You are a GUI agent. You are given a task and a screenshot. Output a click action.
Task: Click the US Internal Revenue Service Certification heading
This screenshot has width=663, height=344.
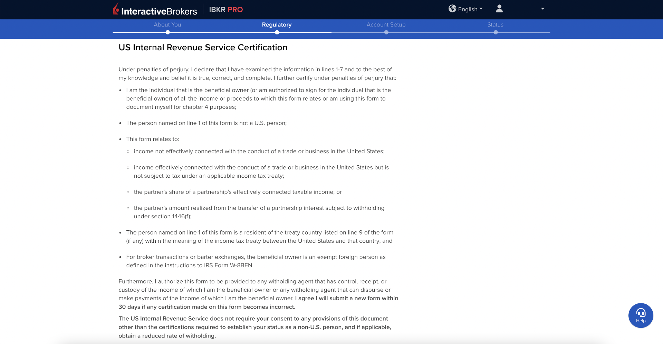[203, 48]
